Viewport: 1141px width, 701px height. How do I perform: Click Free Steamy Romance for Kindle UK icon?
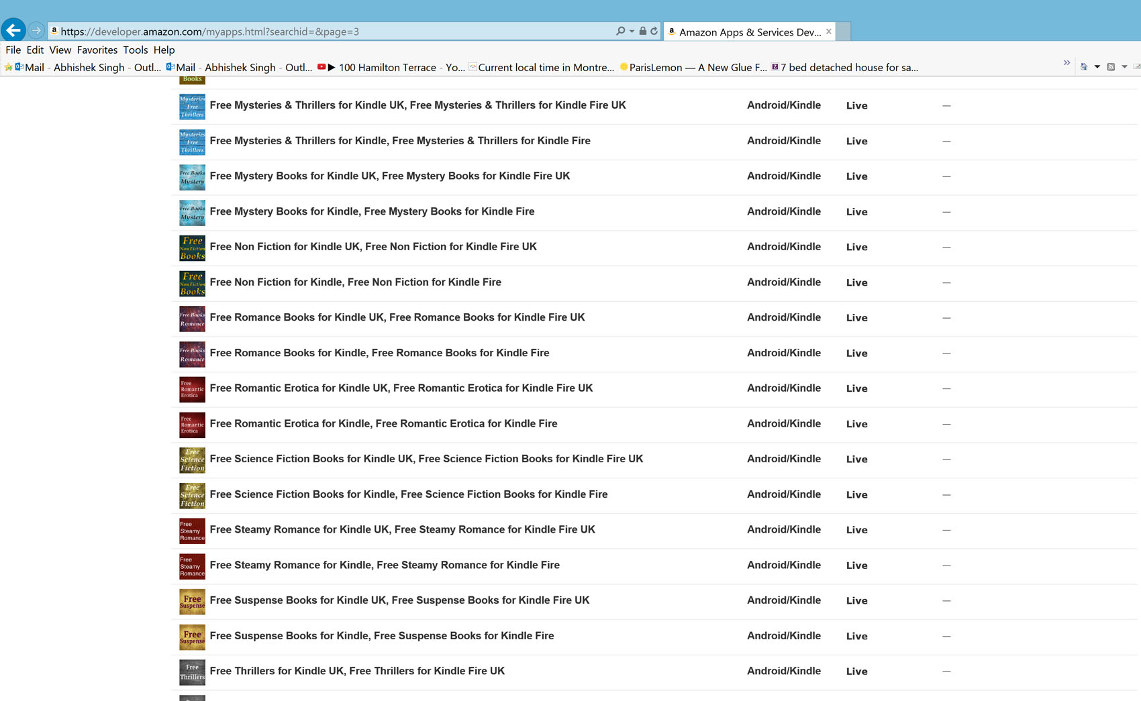[x=192, y=531]
